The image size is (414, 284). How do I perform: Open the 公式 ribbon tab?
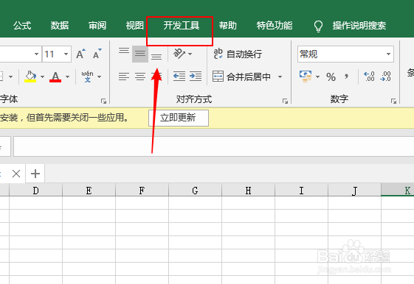[22, 26]
